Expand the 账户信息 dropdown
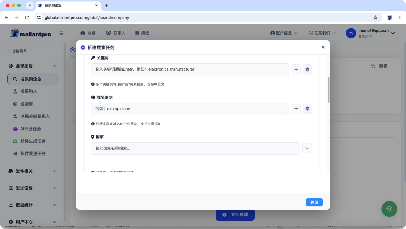The image size is (406, 229). coord(284,33)
